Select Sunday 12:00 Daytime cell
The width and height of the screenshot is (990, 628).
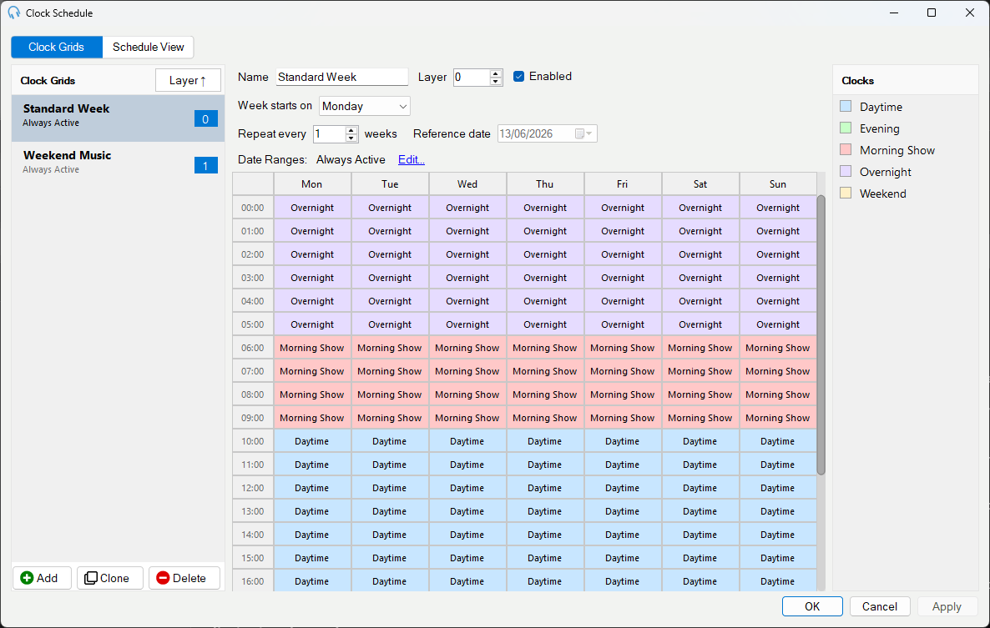click(x=778, y=488)
